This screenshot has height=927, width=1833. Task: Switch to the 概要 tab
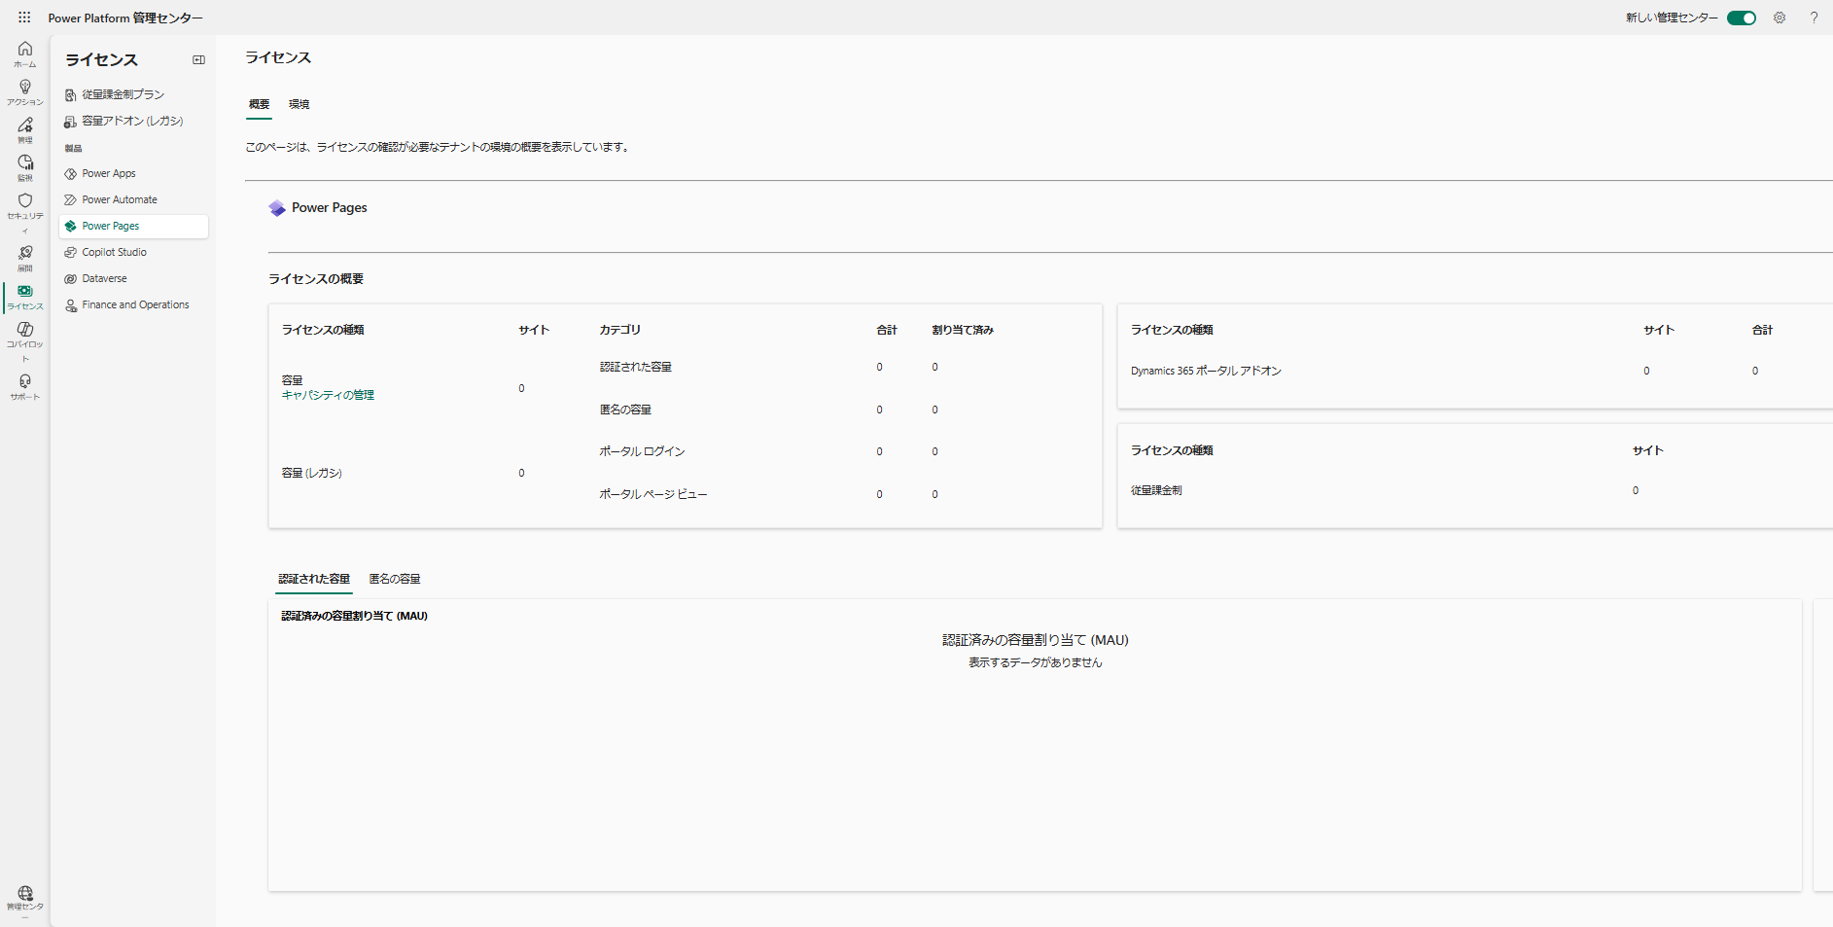tap(259, 104)
